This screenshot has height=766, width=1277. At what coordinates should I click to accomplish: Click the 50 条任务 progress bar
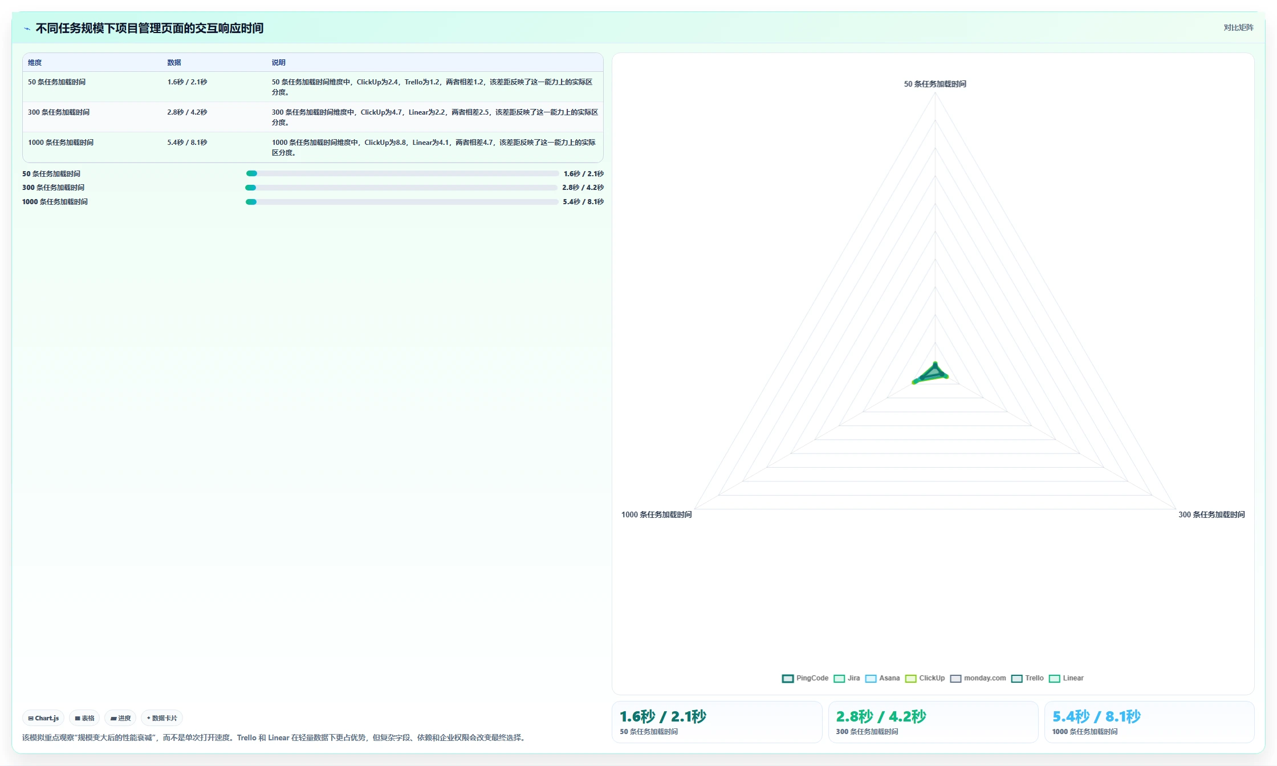point(402,173)
